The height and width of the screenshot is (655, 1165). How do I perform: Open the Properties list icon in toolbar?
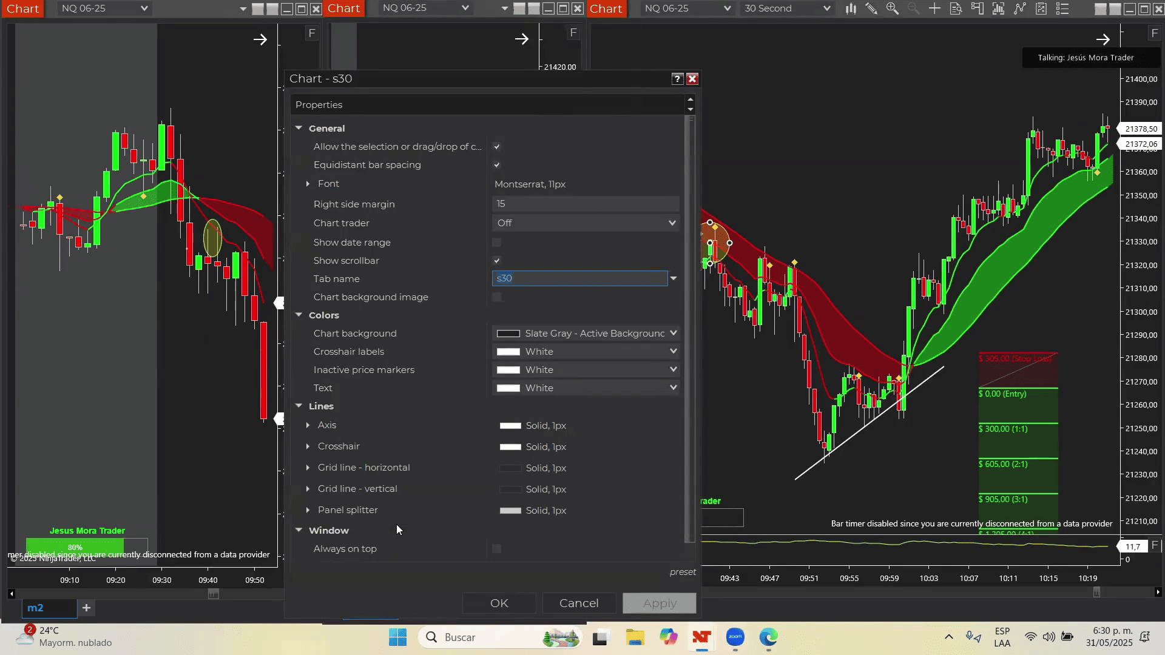[x=1062, y=8]
